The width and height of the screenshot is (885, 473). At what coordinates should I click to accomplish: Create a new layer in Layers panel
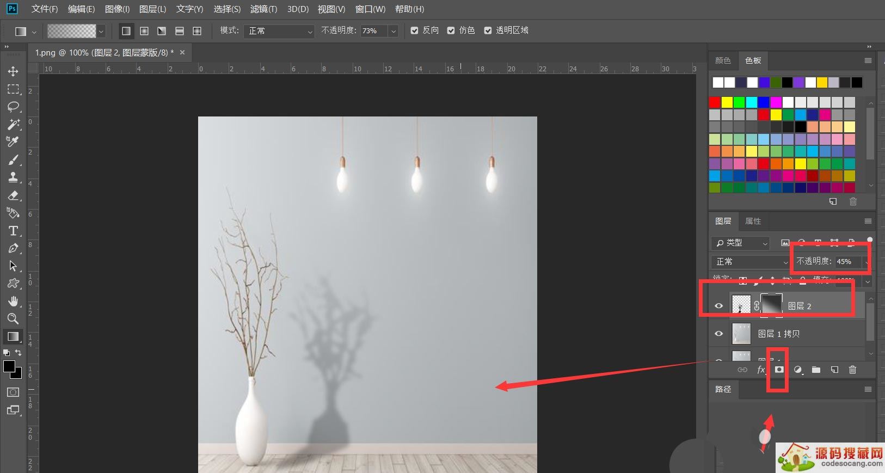[x=834, y=370]
